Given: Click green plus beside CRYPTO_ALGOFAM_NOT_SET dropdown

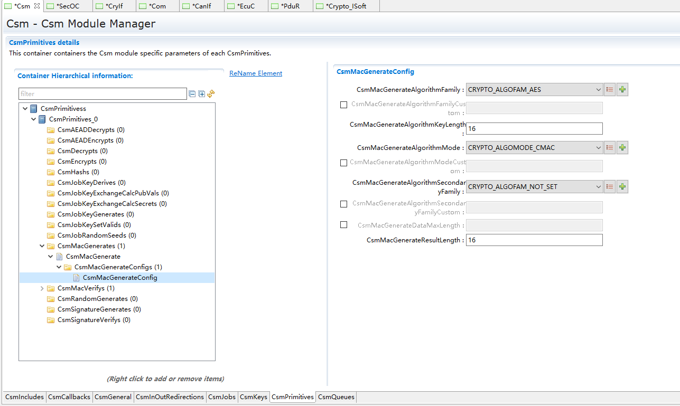Looking at the screenshot, I should click(622, 187).
